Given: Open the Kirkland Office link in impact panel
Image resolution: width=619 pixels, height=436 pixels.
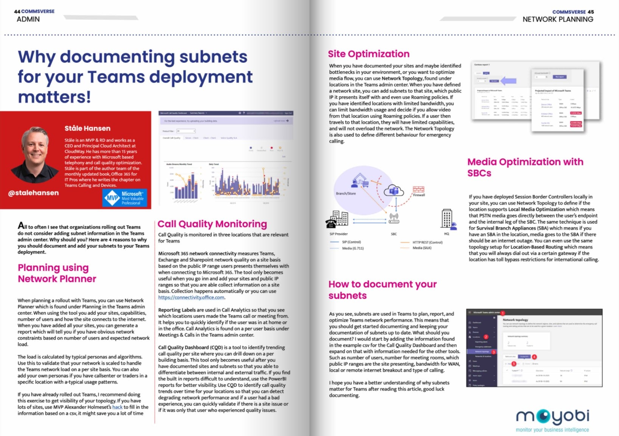Looking at the screenshot, I should [547, 114].
